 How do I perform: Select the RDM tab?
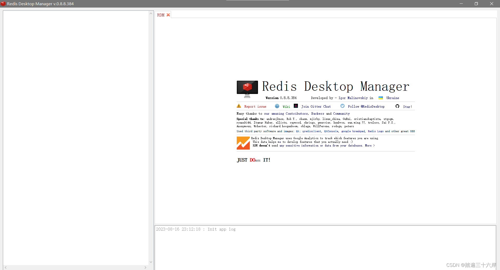click(161, 15)
